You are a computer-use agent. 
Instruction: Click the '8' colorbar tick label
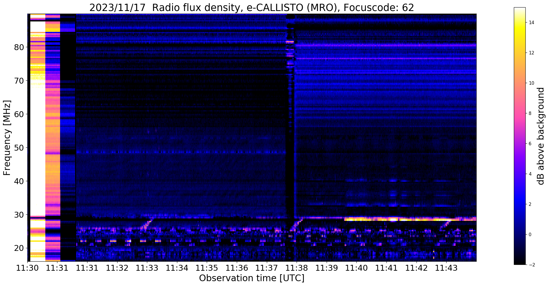point(530,113)
